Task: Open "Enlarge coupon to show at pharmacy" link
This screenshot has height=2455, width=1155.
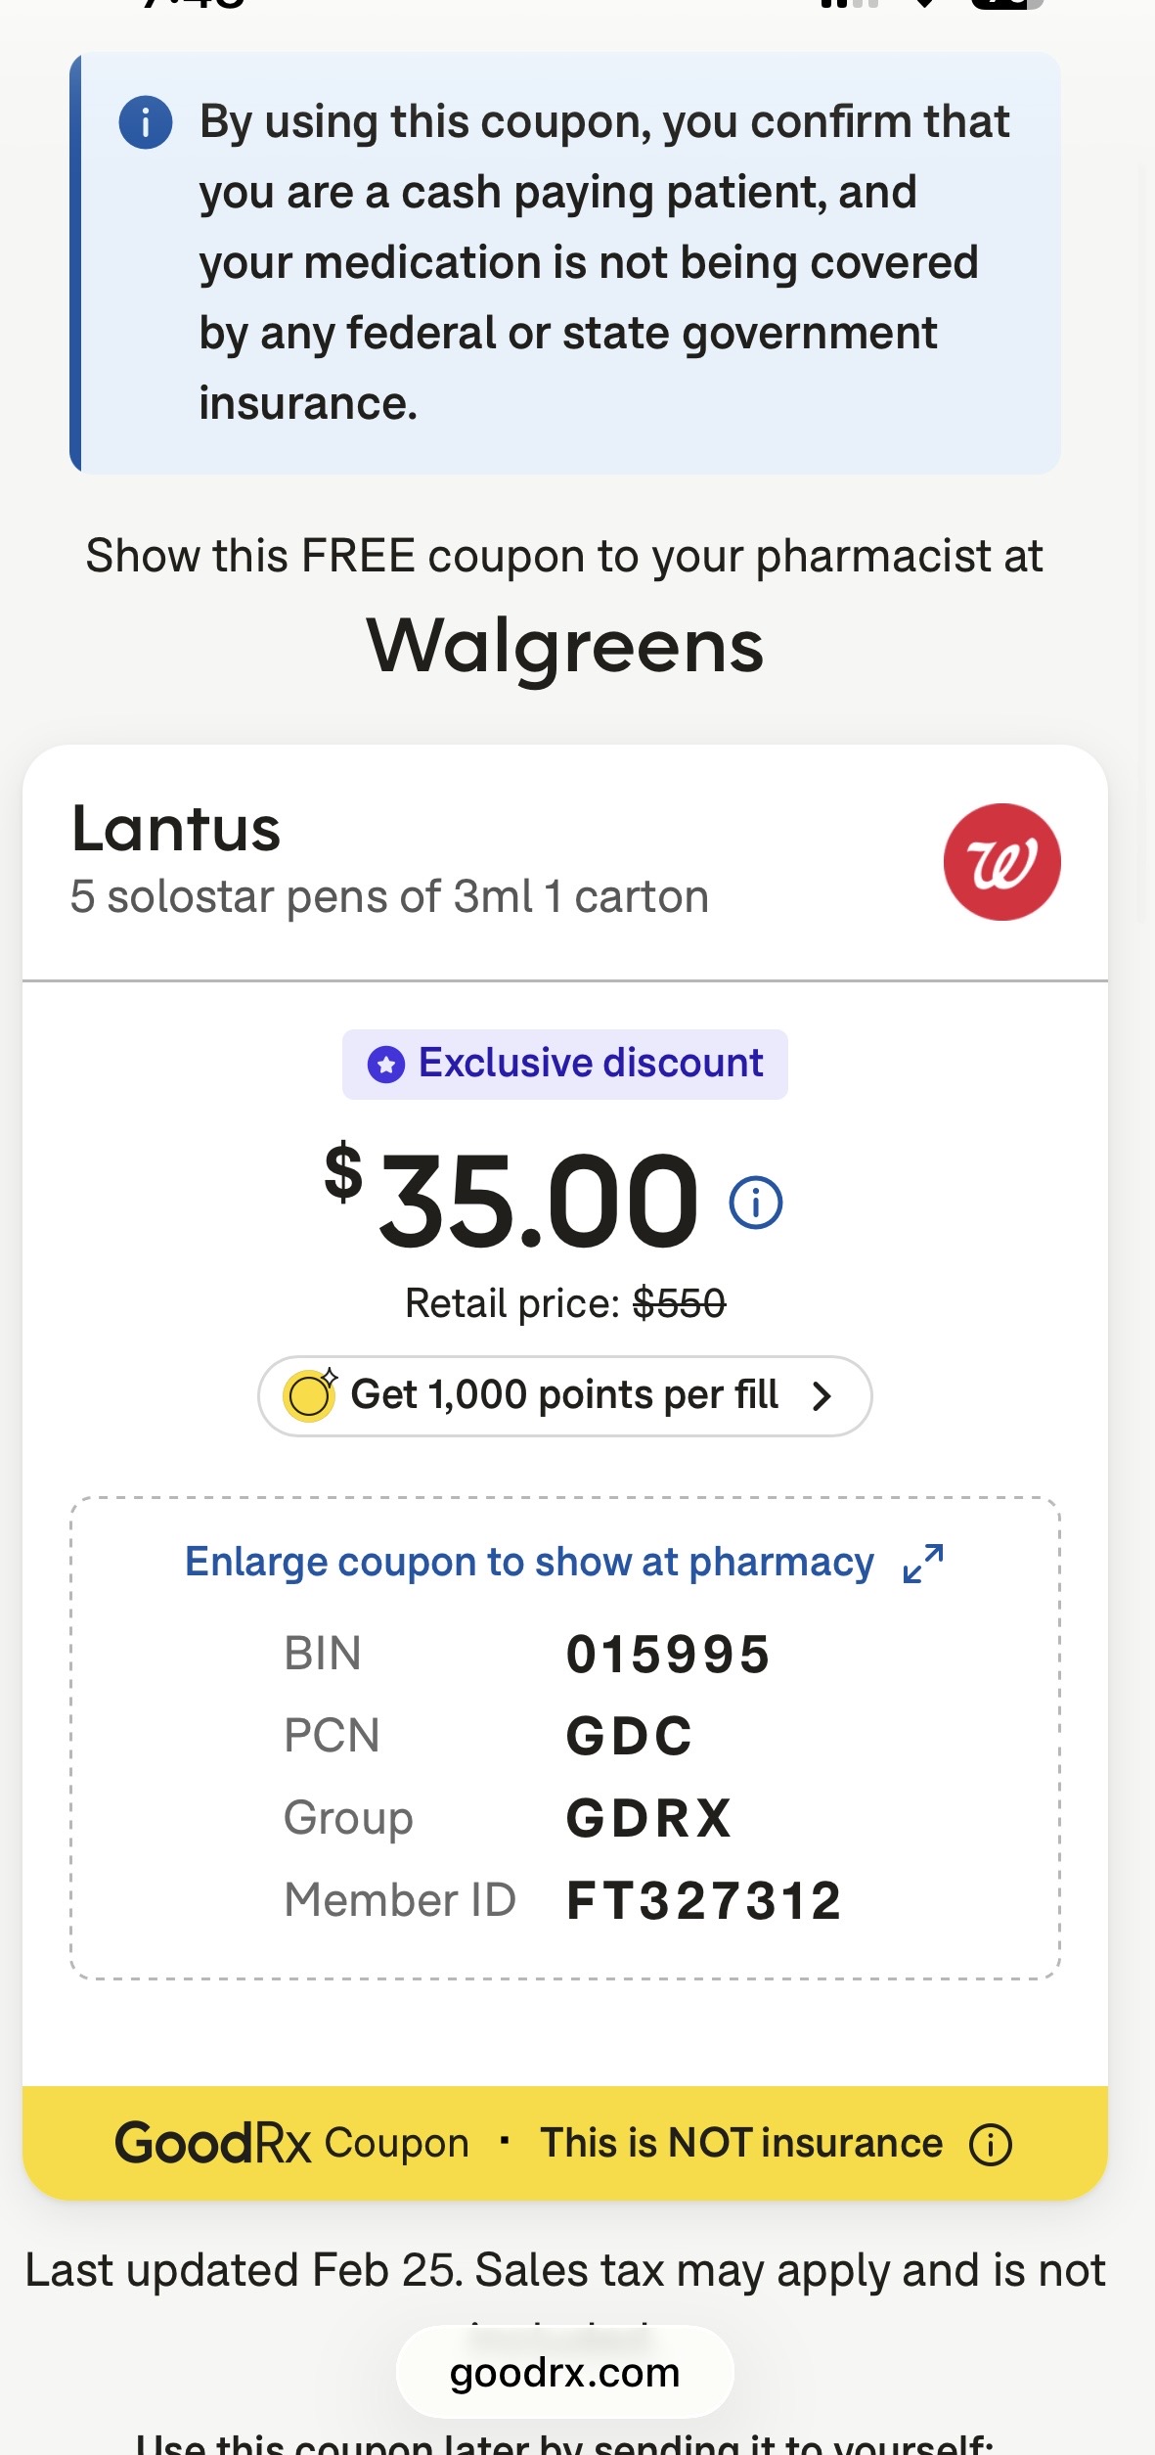Action: coord(529,1563)
